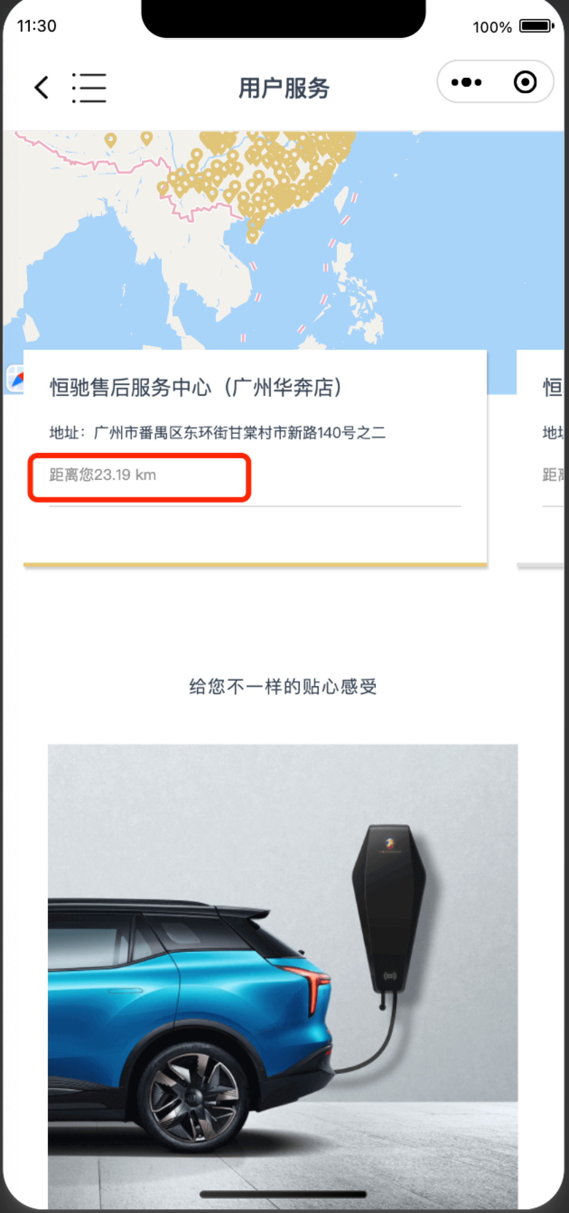Viewport: 569px width, 1213px height.
Task: Click the Taiwan island area on the map
Action: 341,199
